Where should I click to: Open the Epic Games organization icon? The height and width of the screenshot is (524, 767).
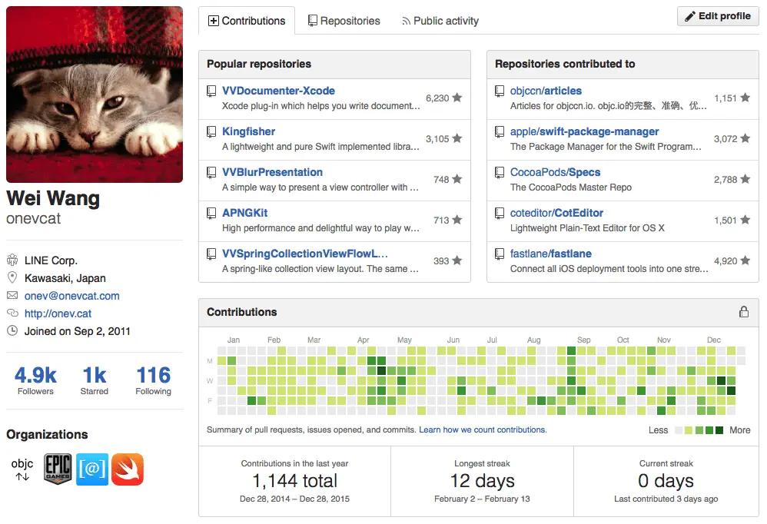tap(58, 469)
